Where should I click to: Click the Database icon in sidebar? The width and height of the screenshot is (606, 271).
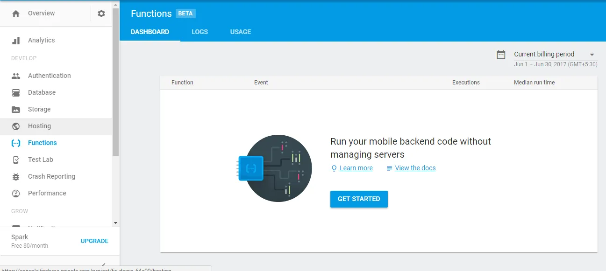tap(16, 93)
